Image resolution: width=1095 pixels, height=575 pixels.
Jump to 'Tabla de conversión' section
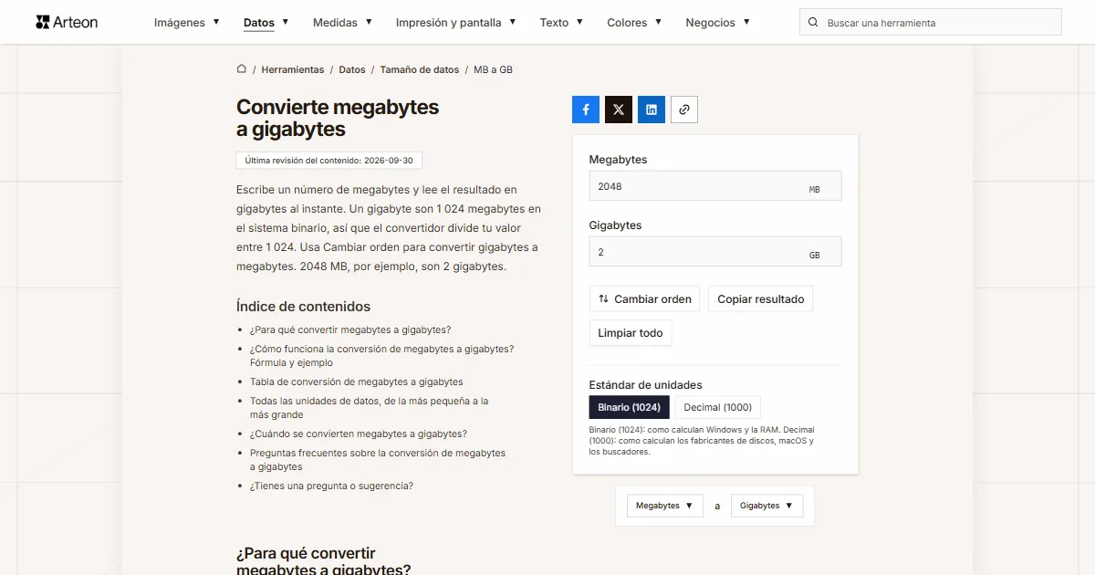click(x=357, y=382)
